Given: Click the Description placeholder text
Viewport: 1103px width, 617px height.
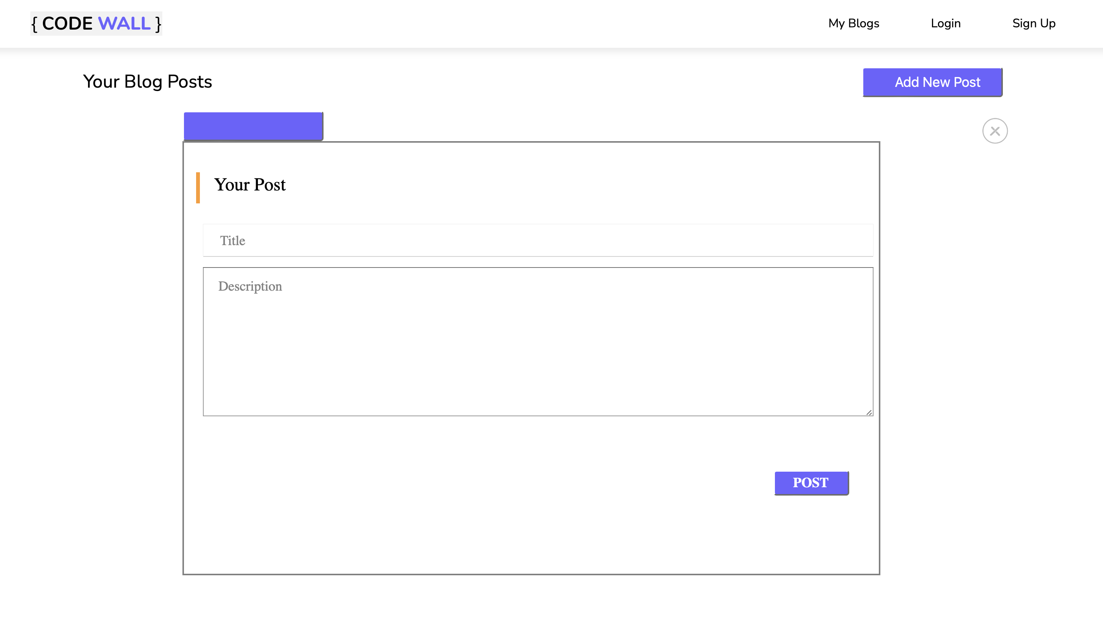Looking at the screenshot, I should tap(250, 286).
